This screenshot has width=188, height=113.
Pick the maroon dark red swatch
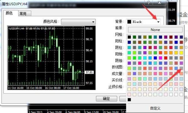tap(171, 37)
